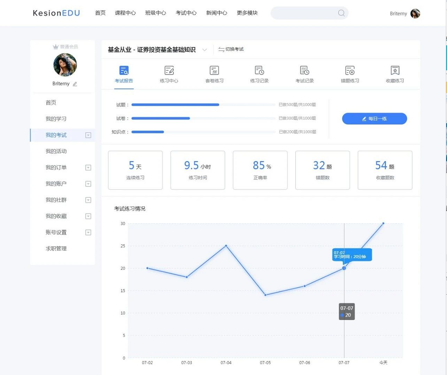
Task: Open the 考试记录 exam records icon
Action: click(305, 70)
